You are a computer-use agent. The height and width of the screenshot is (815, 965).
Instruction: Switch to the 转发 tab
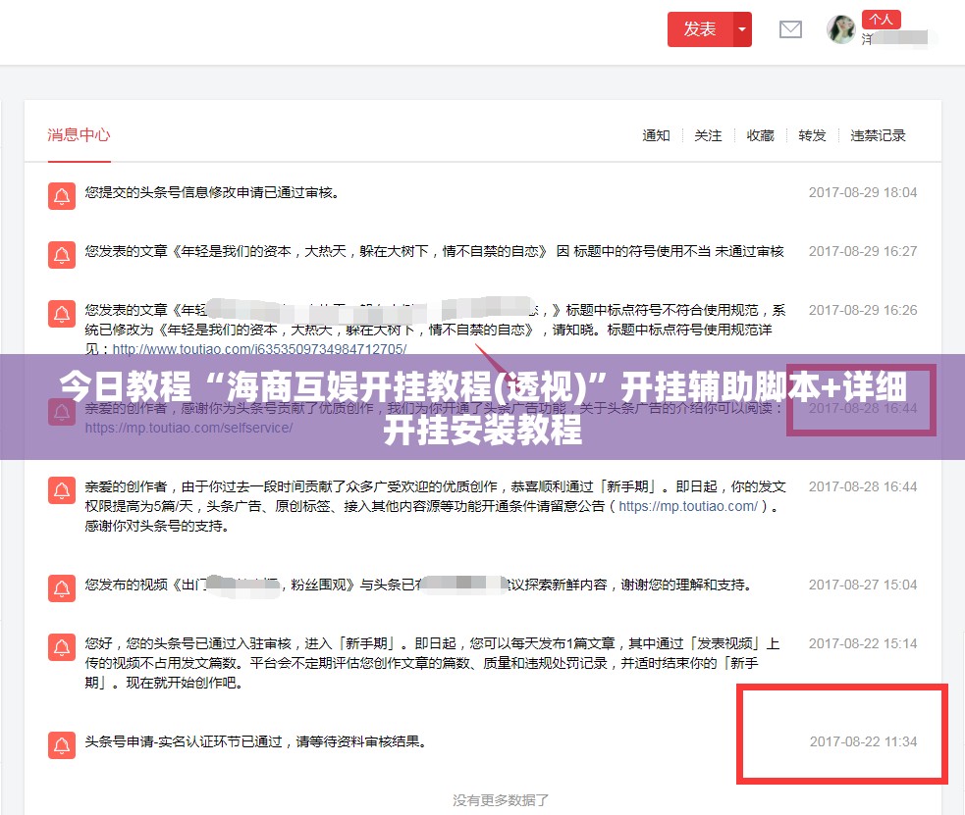(x=812, y=135)
